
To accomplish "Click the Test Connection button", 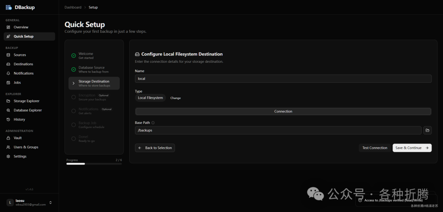I will coord(374,148).
